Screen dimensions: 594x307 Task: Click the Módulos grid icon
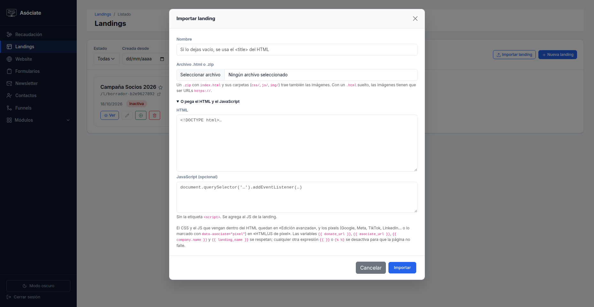(x=9, y=120)
